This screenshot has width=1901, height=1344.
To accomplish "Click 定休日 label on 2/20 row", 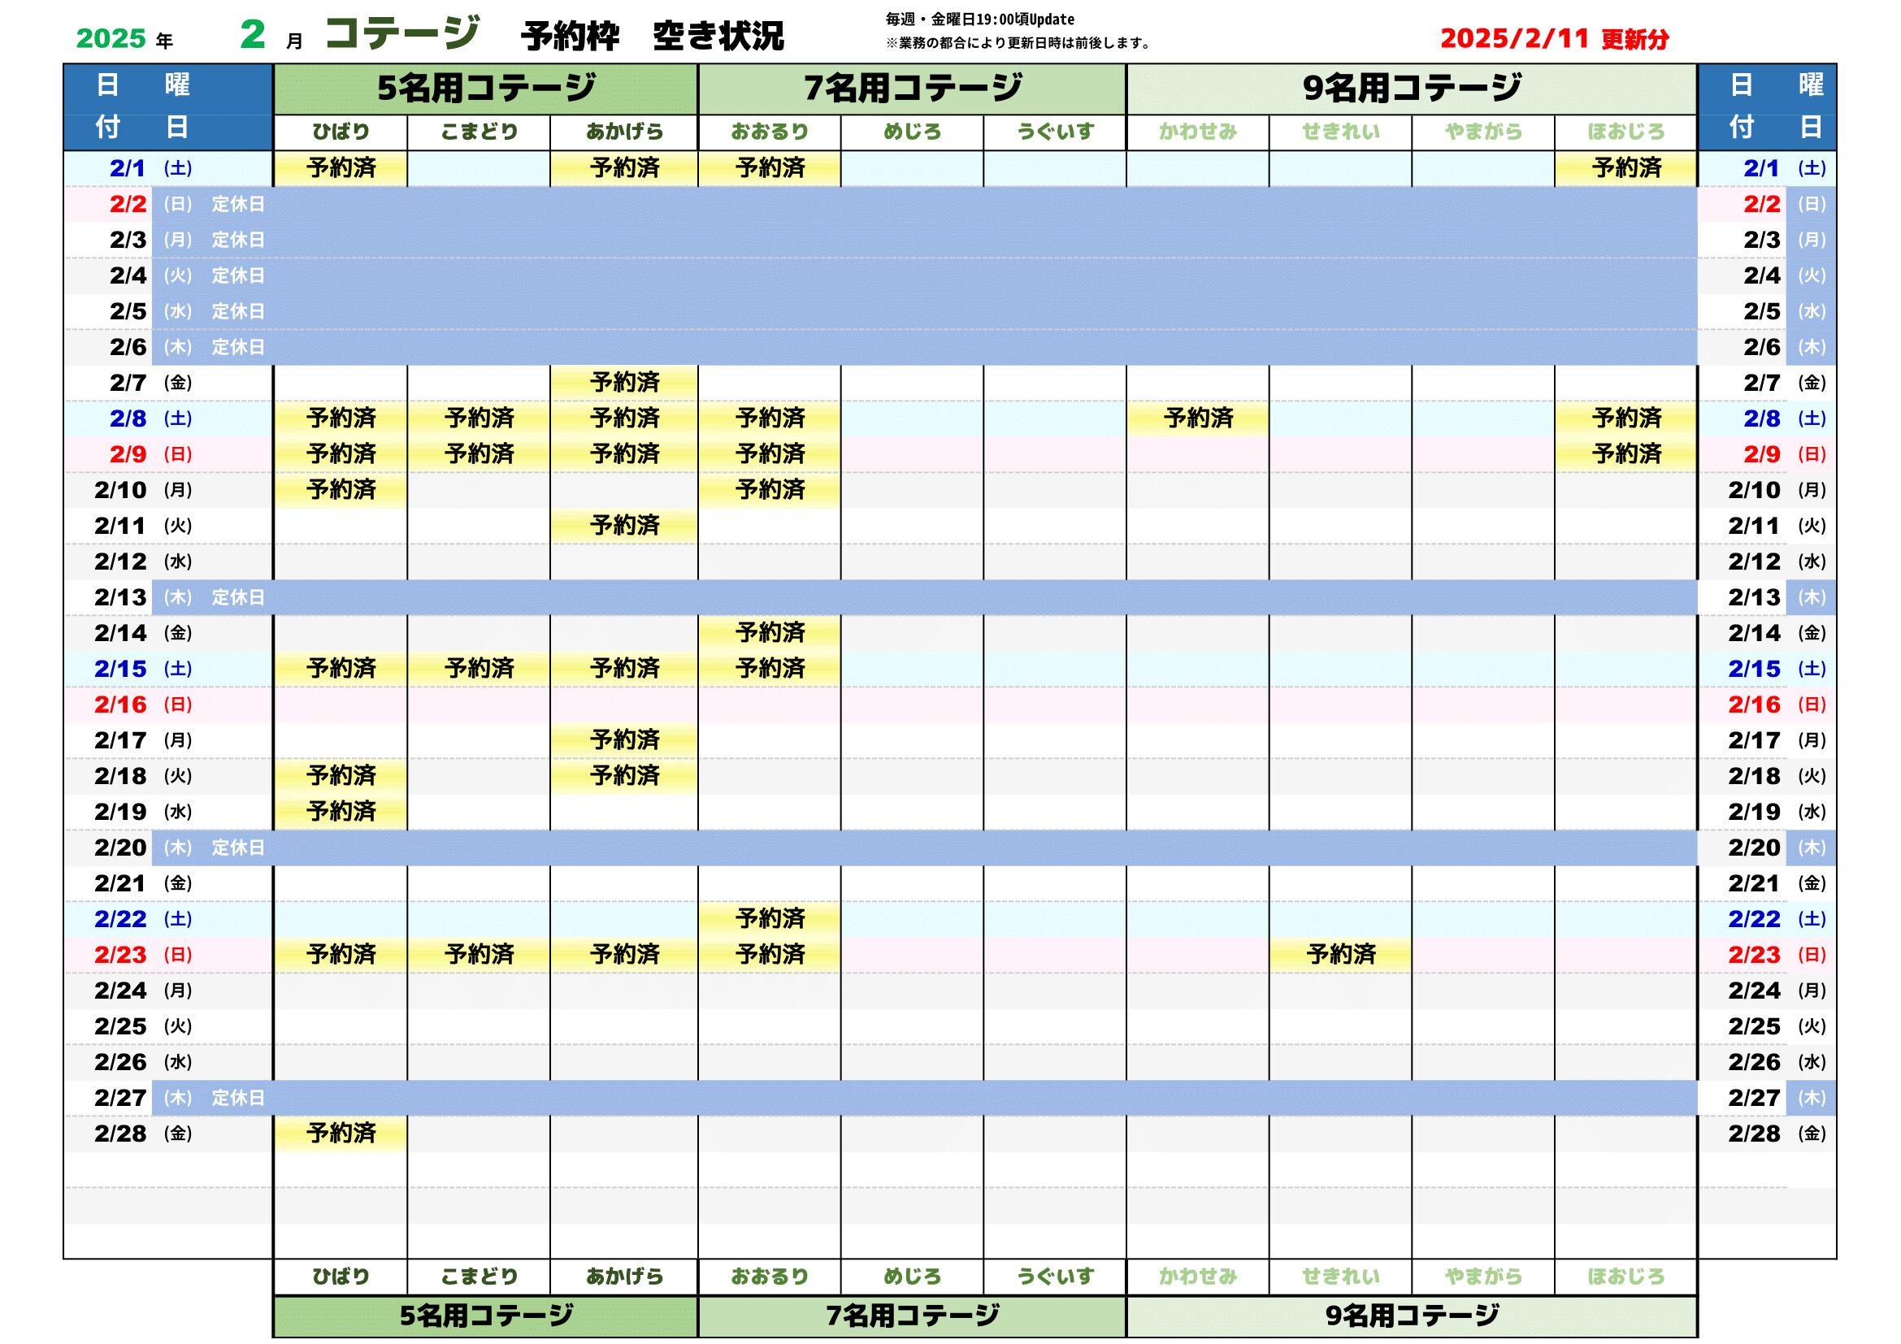I will (x=237, y=848).
